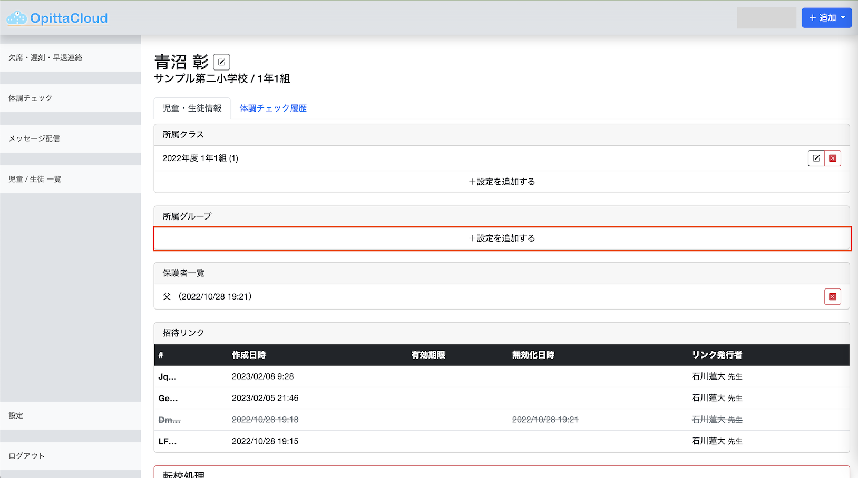Select ログアウト in sidebar
858x478 pixels.
[71, 456]
